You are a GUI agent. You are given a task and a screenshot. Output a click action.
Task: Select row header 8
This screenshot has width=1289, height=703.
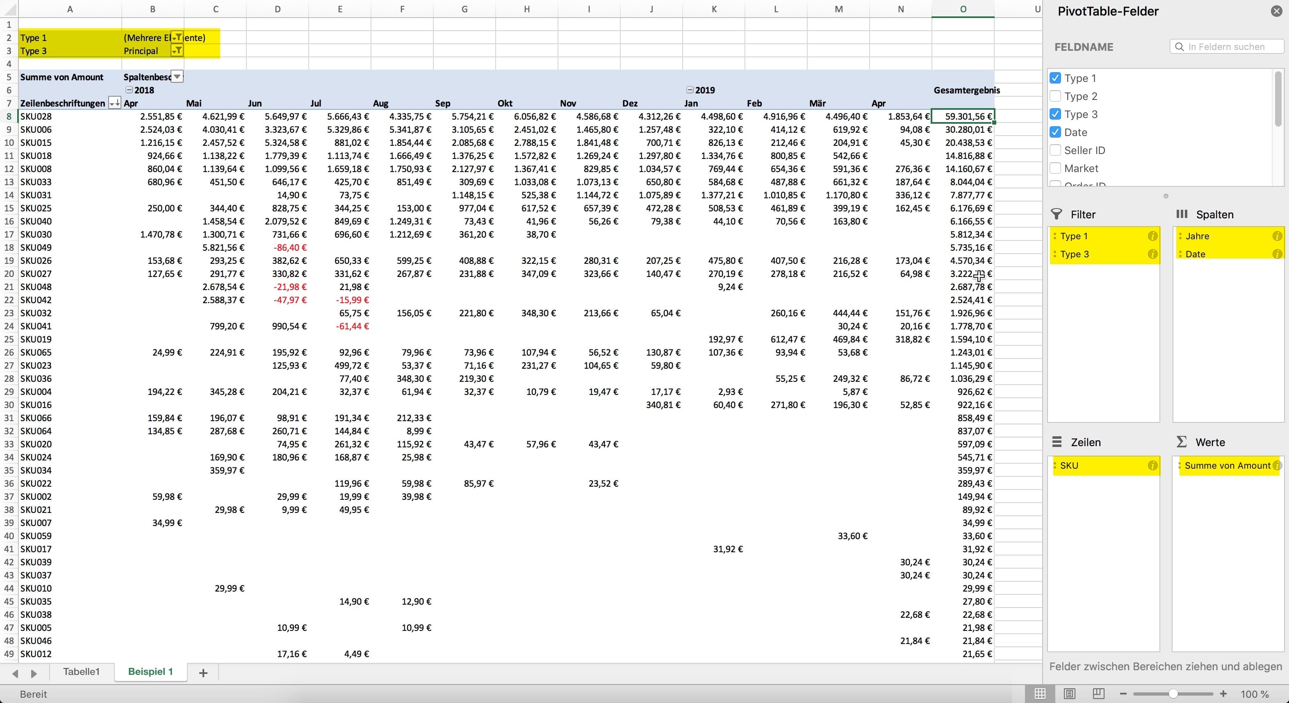(x=9, y=116)
